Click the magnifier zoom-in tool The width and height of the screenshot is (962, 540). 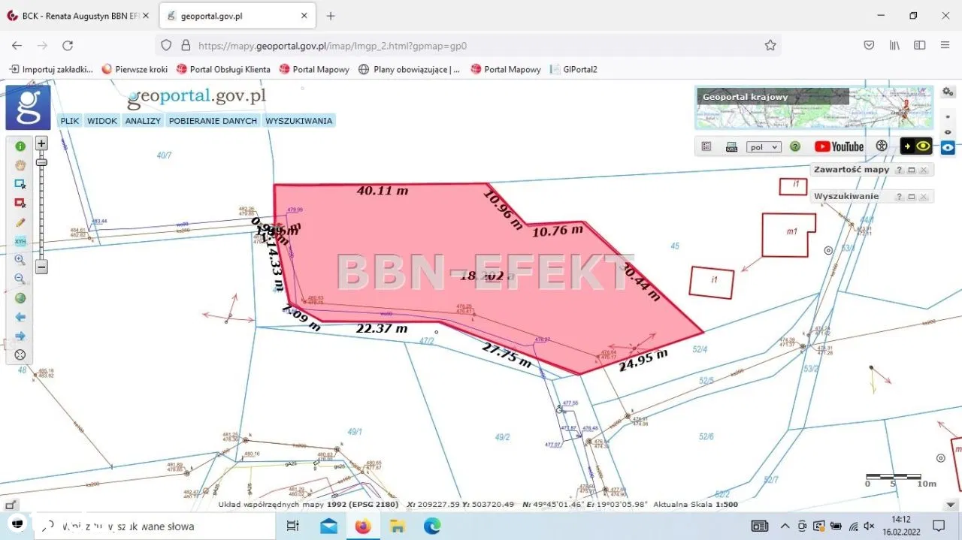(x=20, y=260)
